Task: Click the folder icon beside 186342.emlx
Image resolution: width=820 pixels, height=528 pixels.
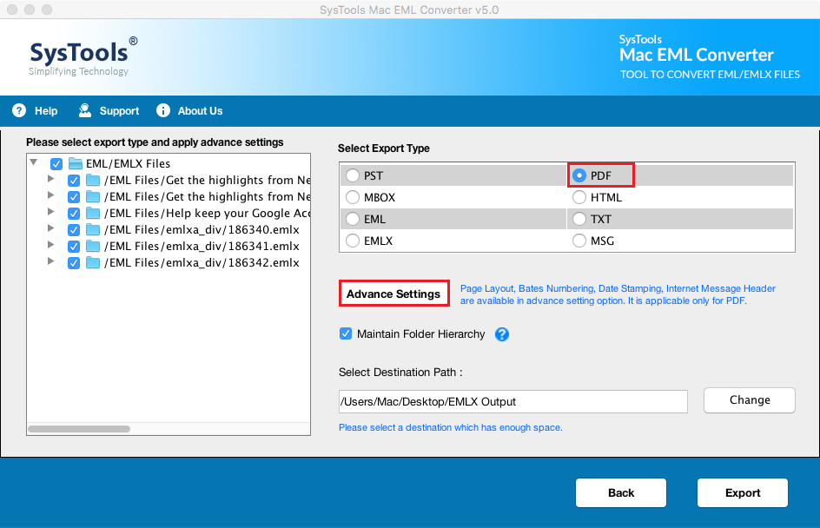Action: pos(93,262)
